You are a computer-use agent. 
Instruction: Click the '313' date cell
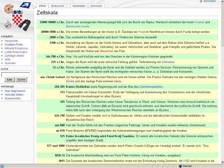coord(62,92)
